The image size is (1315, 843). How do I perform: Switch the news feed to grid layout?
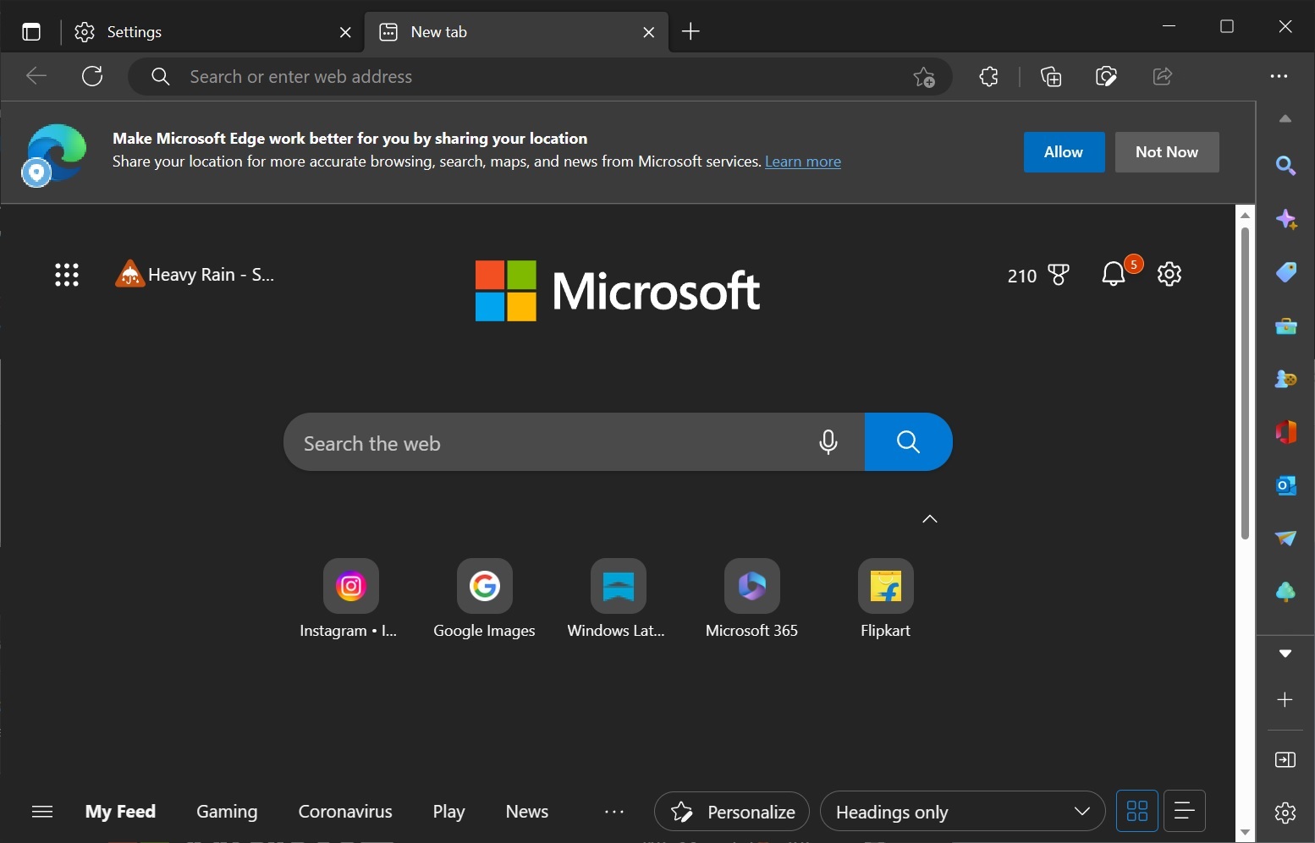1136,811
